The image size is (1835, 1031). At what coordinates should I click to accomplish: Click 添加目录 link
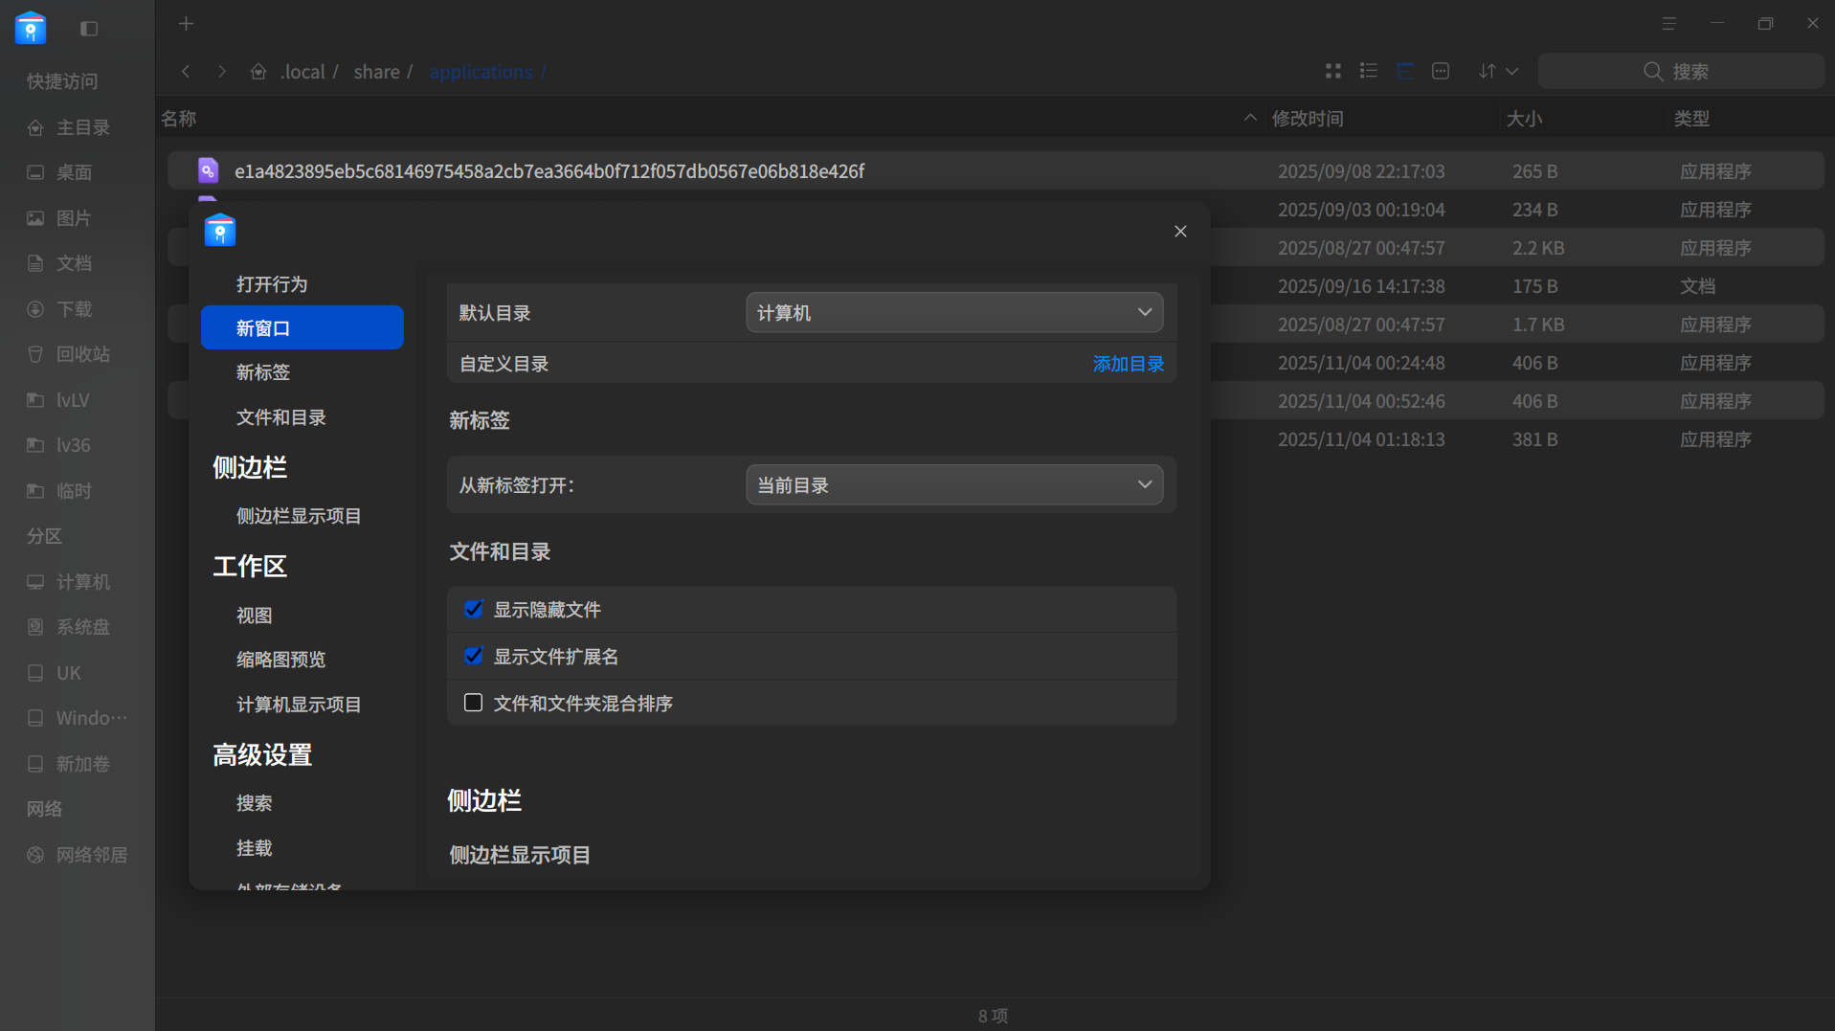pos(1129,364)
